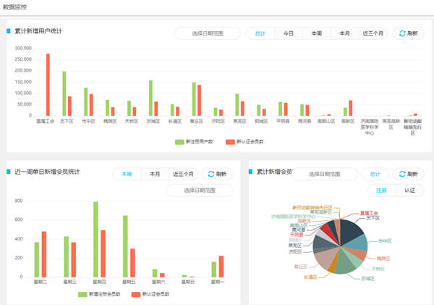Click the green 星期四 bar in the weekly chart
The image size is (434, 305).
95,239
